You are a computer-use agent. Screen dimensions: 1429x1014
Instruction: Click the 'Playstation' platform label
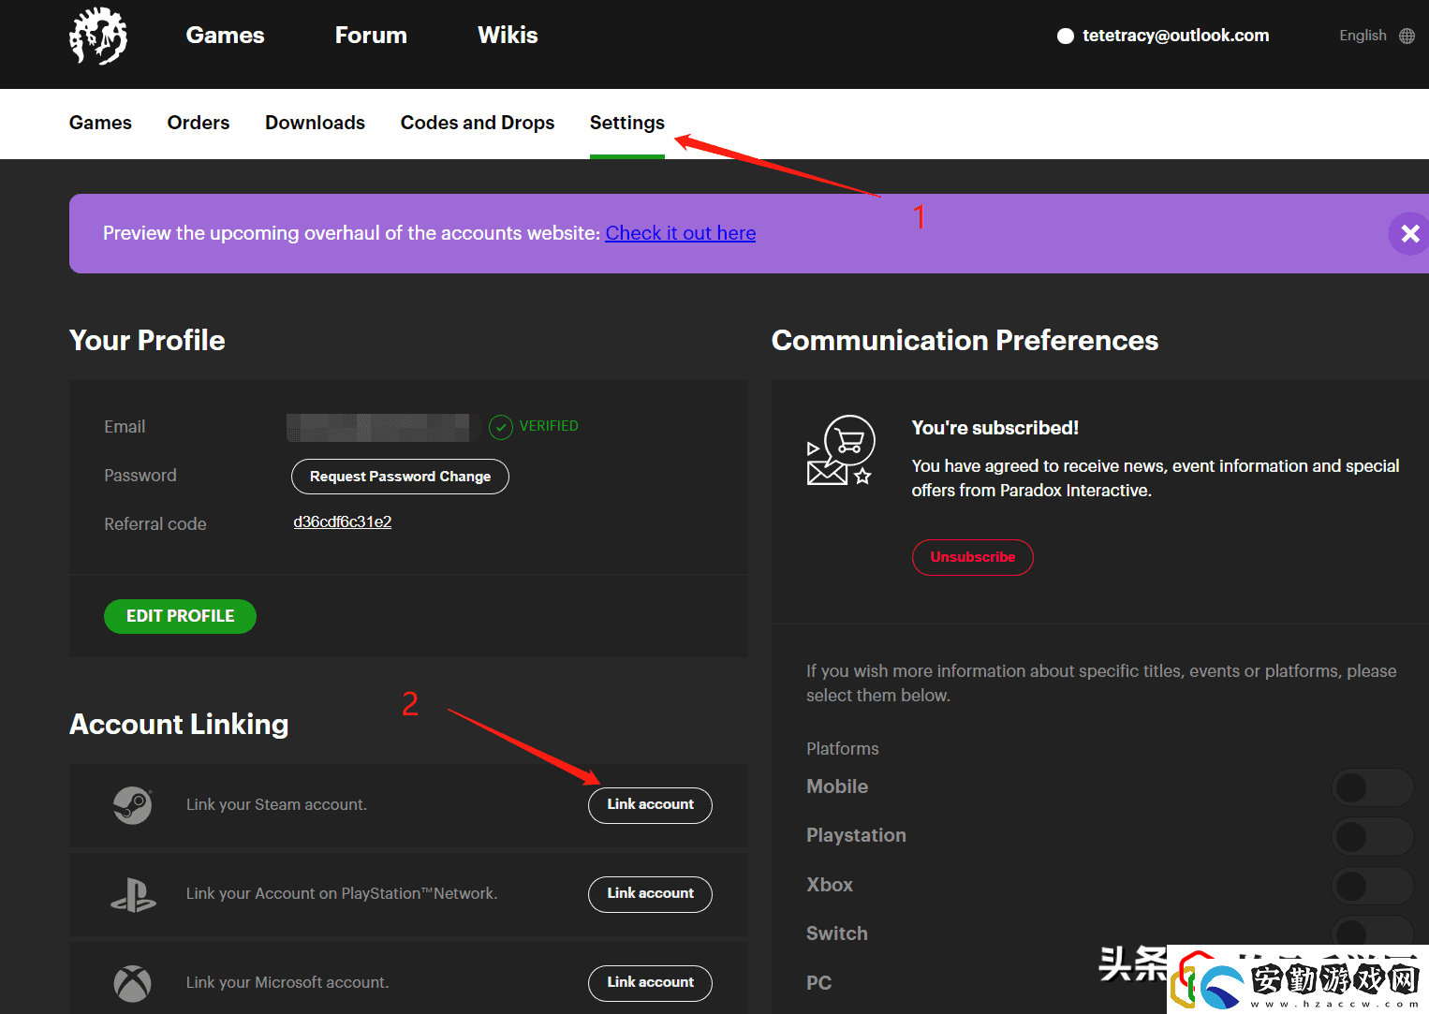click(856, 836)
